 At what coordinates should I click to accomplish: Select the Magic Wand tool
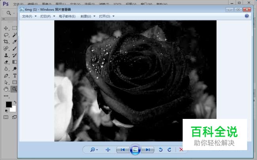tap(15, 35)
